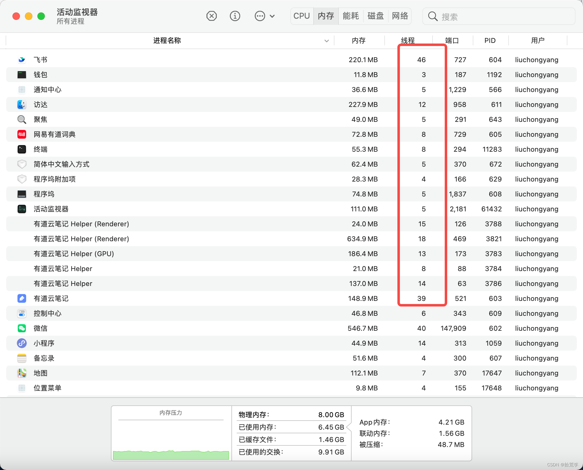
Task: Click the 访达 Finder icon
Action: pyautogui.click(x=22, y=104)
